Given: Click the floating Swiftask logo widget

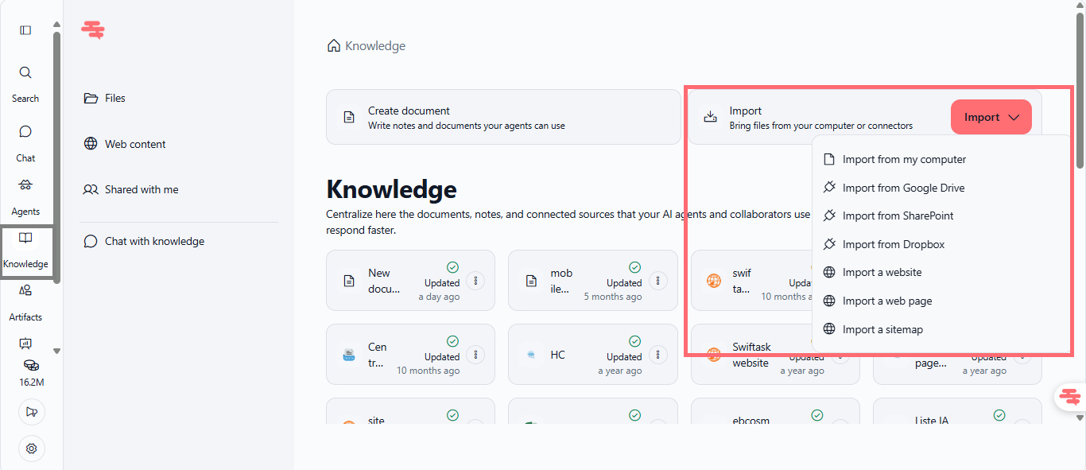Looking at the screenshot, I should (1070, 396).
